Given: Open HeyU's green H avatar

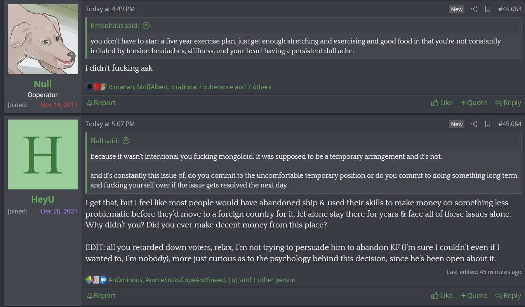Looking at the screenshot, I should tap(43, 154).
